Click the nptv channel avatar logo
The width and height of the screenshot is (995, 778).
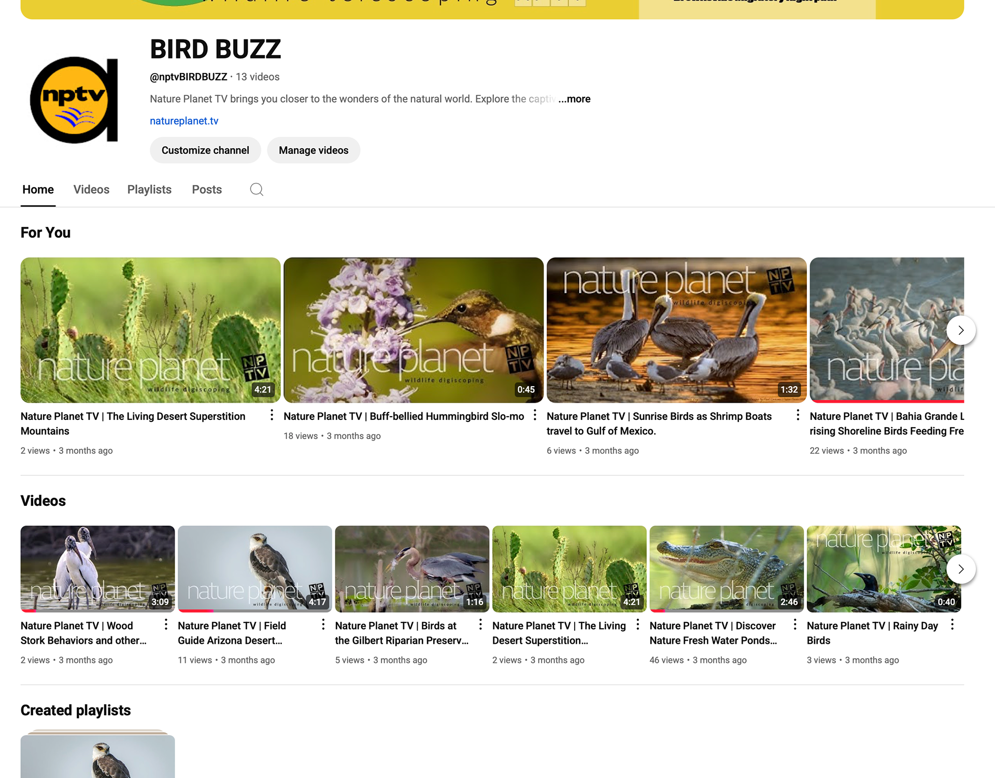[x=74, y=100]
